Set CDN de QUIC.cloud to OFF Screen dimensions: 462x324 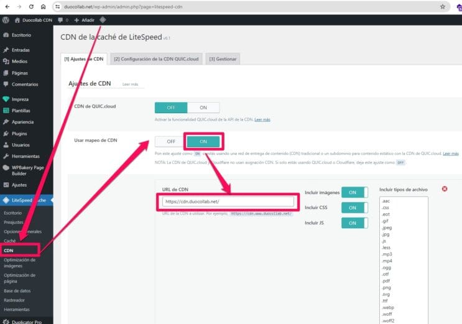[171, 108]
